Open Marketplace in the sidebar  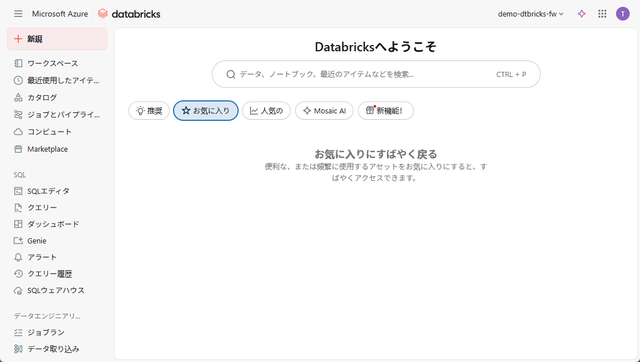[47, 149]
